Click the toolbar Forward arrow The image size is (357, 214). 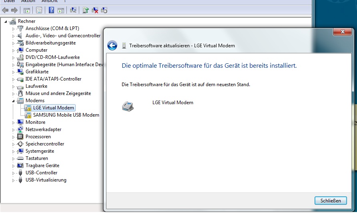(x=14, y=10)
